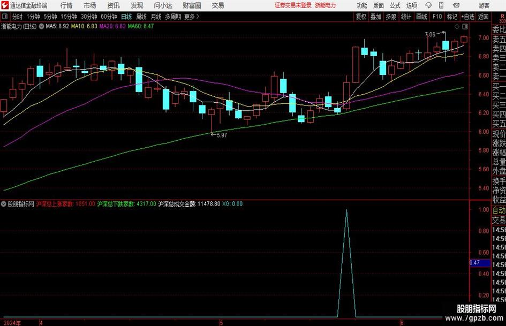506x326 pixels.
Task: Click the 标记 mark button
Action: pyautogui.click(x=452, y=17)
